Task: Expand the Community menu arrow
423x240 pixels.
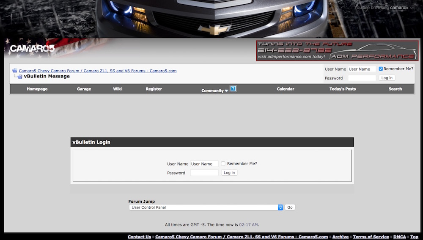Action: click(226, 91)
